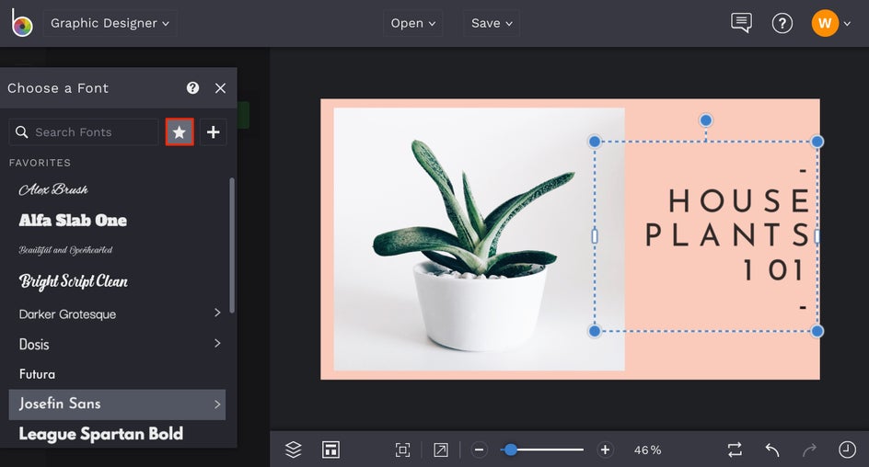Expand the Graphic Designer dropdown
The image size is (869, 467).
110,23
